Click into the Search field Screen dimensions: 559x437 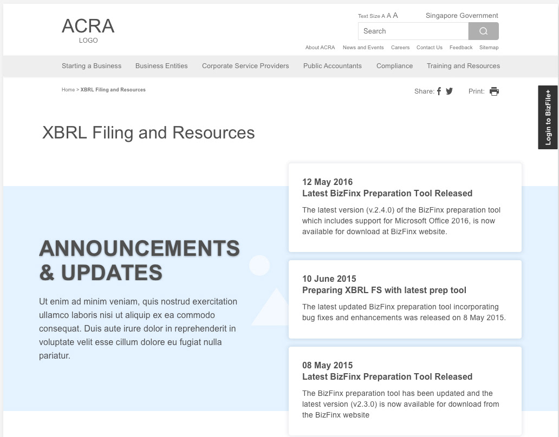tap(413, 31)
